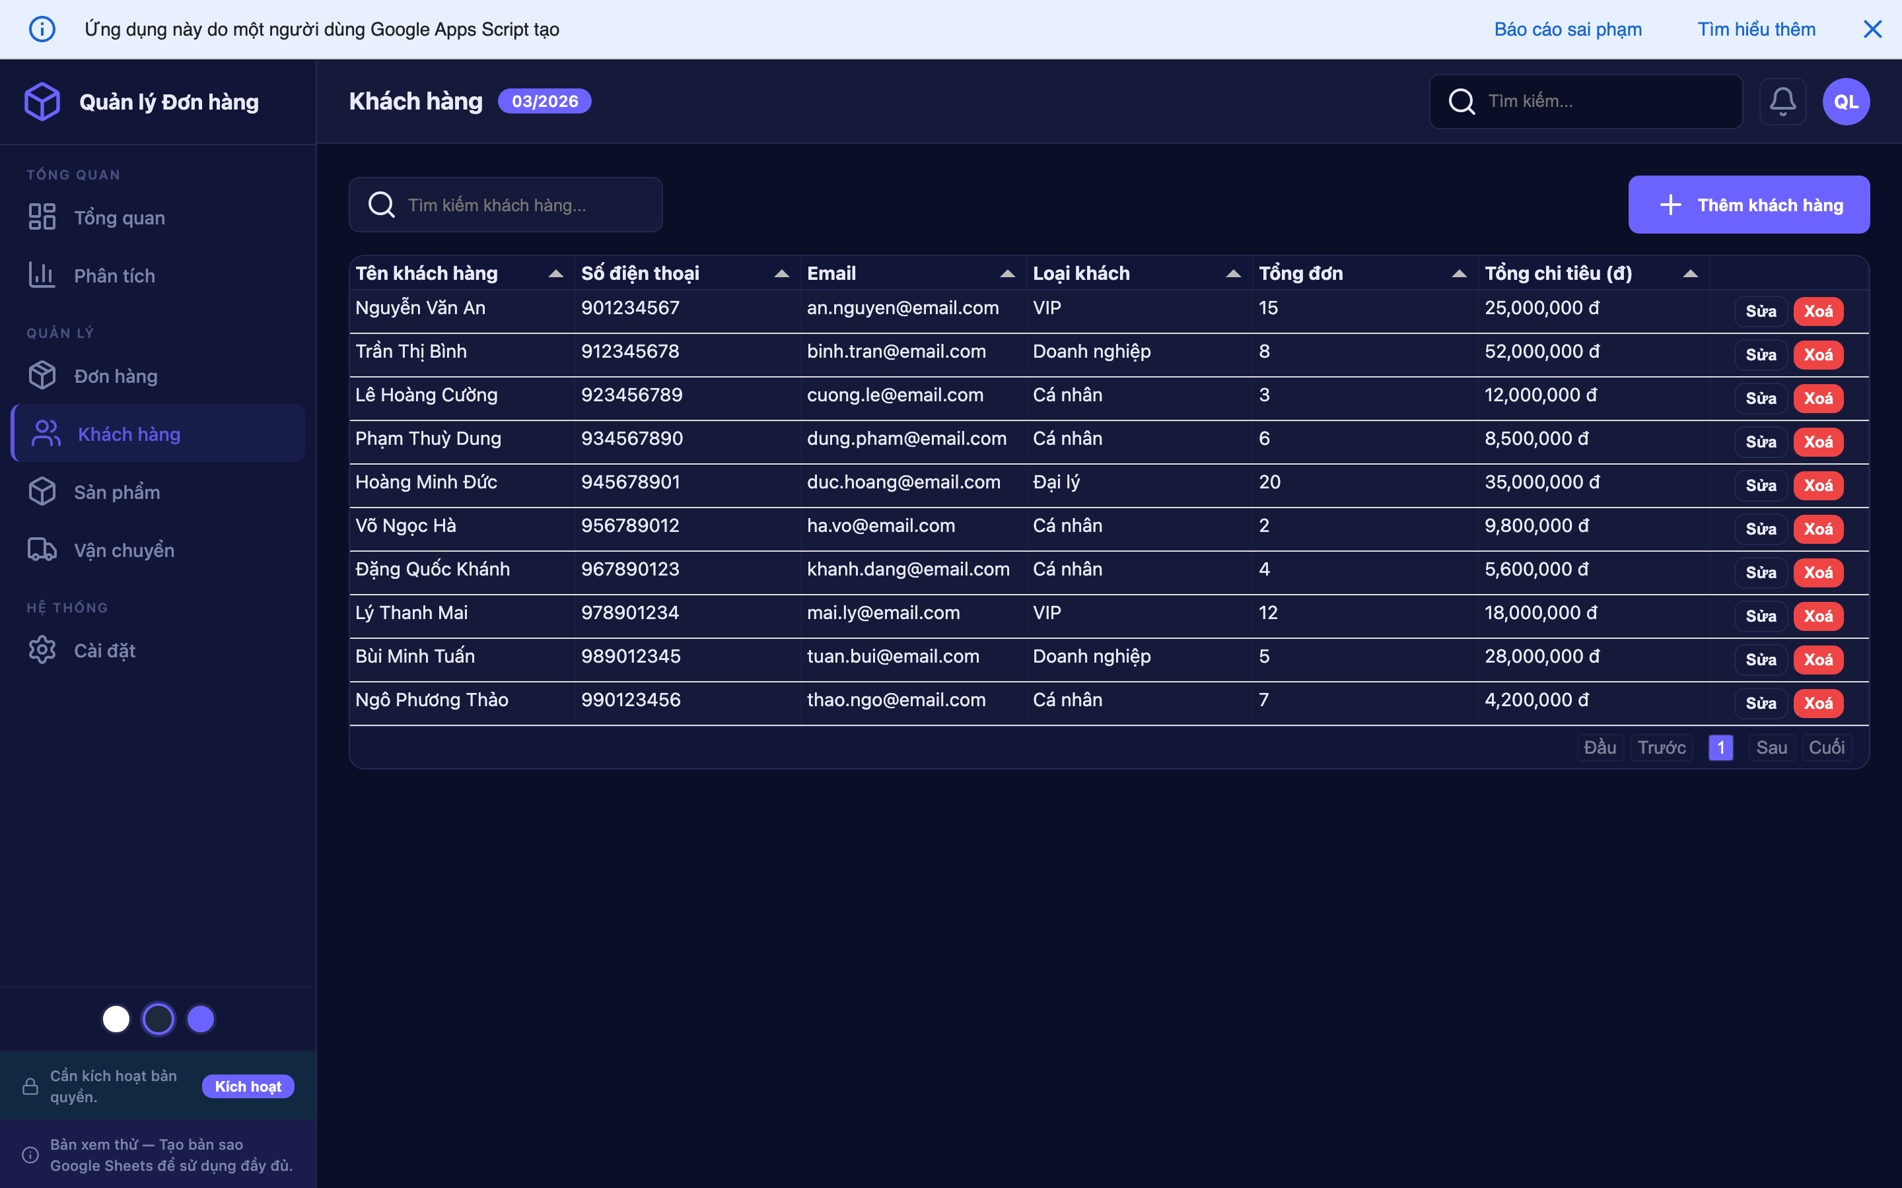Viewport: 1902px width, 1188px height.
Task: Click the info icon in the top banner
Action: tap(42, 28)
